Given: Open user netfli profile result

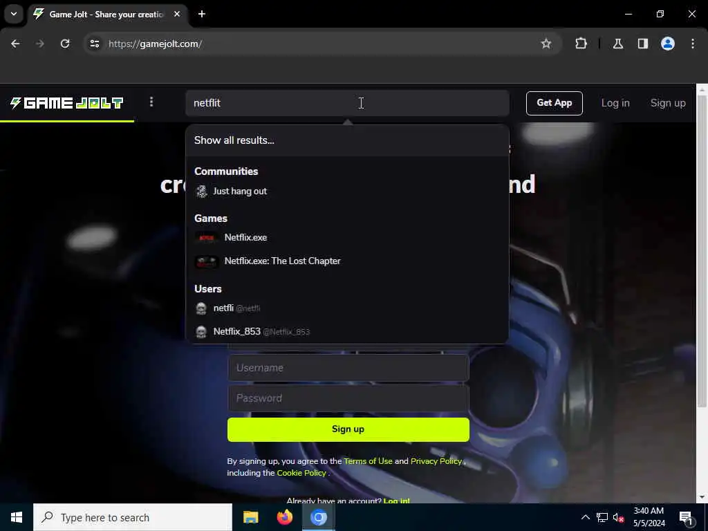Looking at the screenshot, I should (347, 308).
